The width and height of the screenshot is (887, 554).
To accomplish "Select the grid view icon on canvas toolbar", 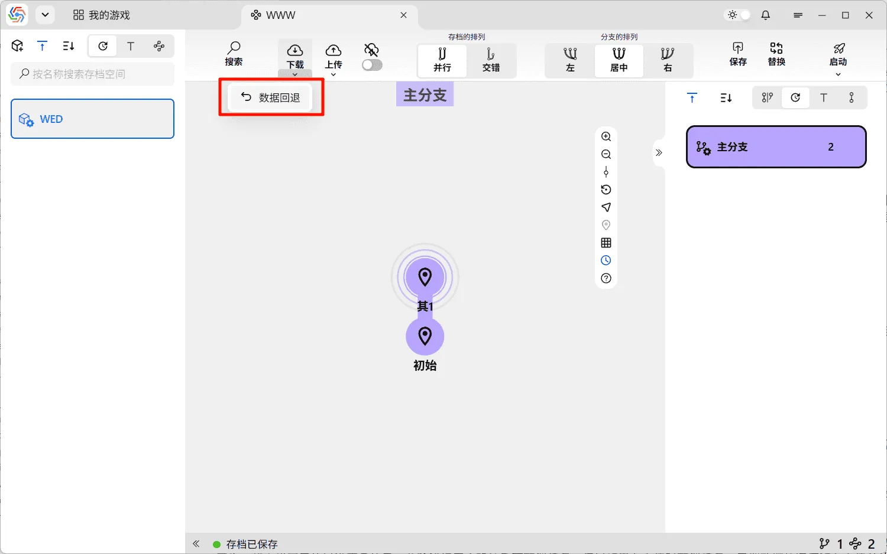I will (606, 242).
